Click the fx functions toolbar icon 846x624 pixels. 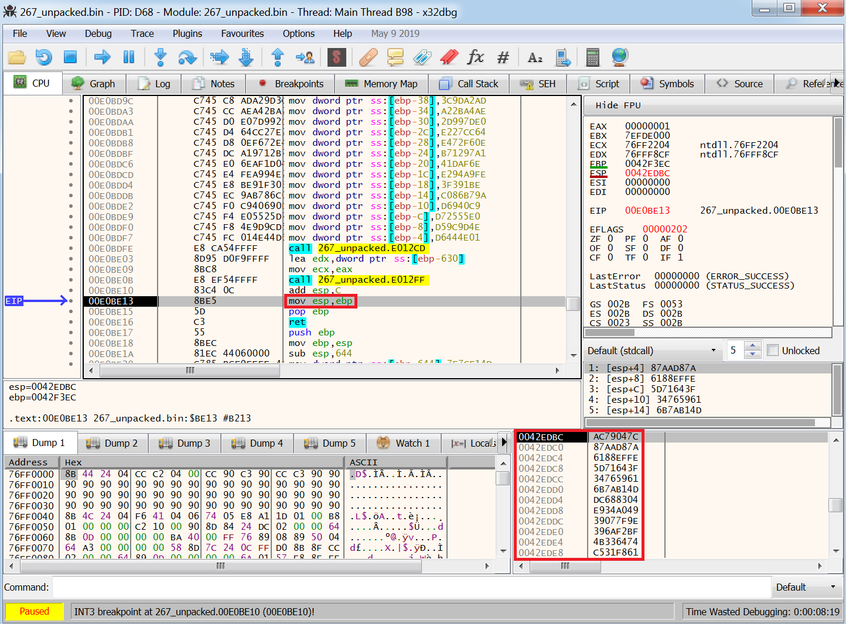(475, 57)
